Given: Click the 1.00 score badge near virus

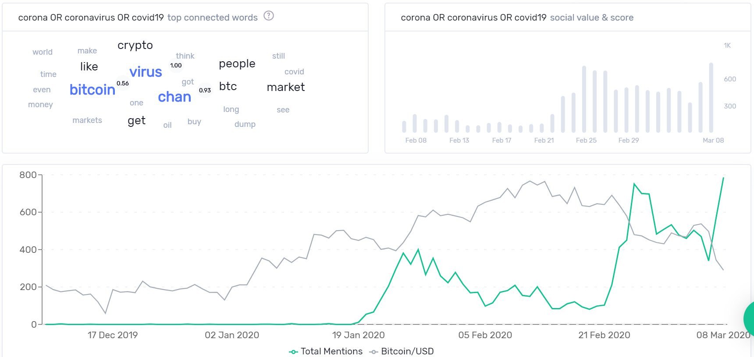Looking at the screenshot, I should click(176, 66).
